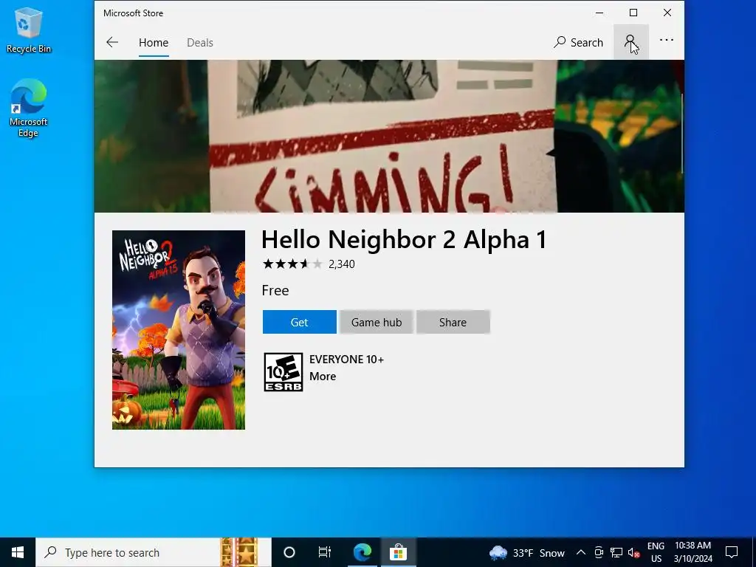The image size is (756, 567).
Task: Select the Microsoft Edge desktop shortcut
Action: pos(29,108)
